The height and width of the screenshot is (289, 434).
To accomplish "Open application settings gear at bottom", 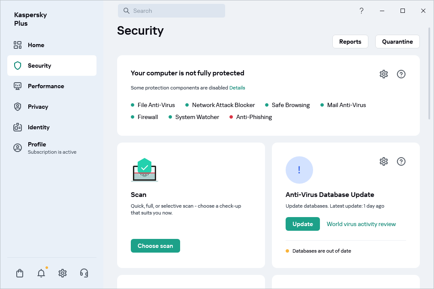I will pyautogui.click(x=62, y=273).
